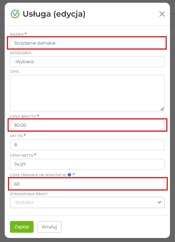This screenshot has height=242, width=175.
Task: Open the Kategoria -Wybierz- dropdown
Action: click(x=87, y=62)
